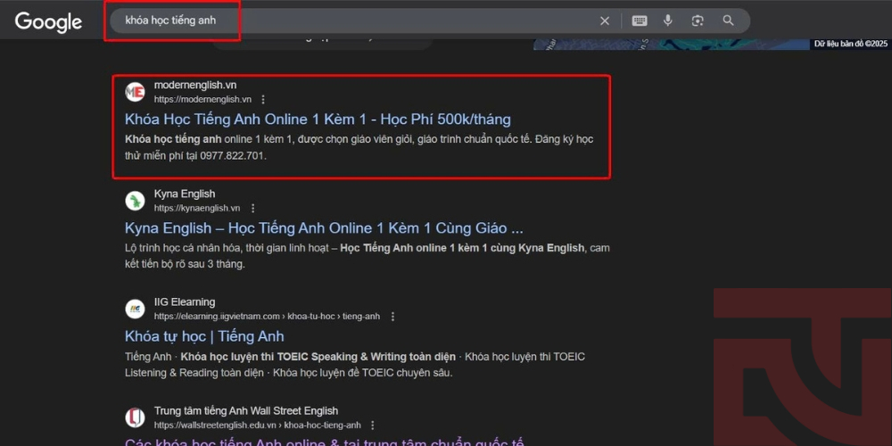Search by image with the Lens camera icon
Image resolution: width=892 pixels, height=446 pixels.
tap(698, 21)
